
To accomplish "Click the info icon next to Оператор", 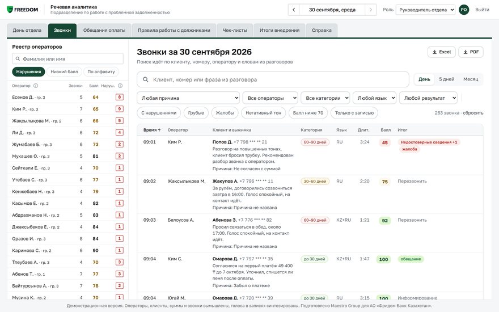I will (x=36, y=86).
